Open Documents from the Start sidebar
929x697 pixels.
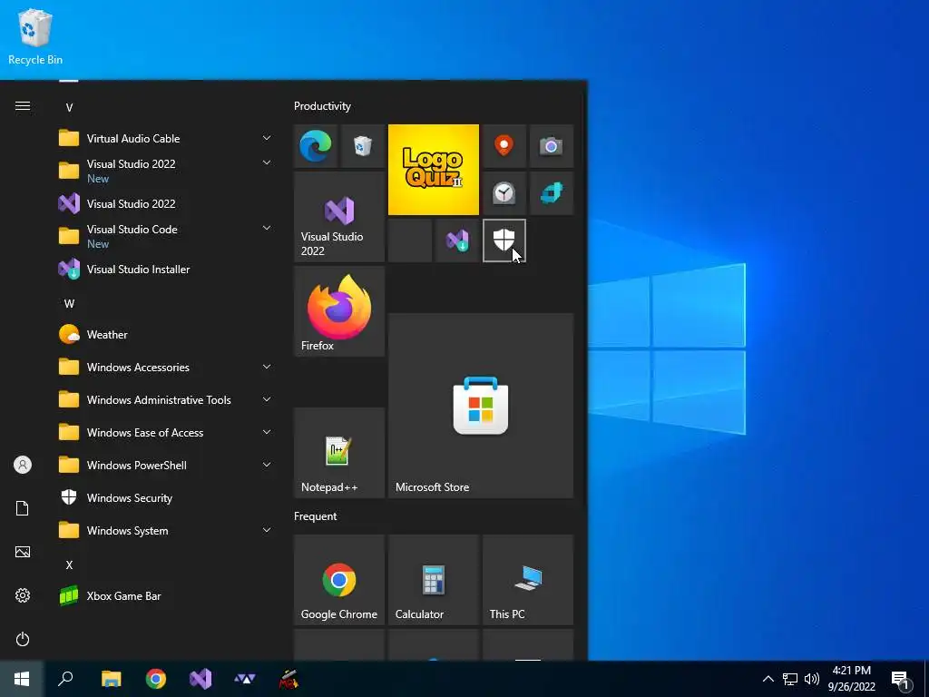(x=23, y=508)
